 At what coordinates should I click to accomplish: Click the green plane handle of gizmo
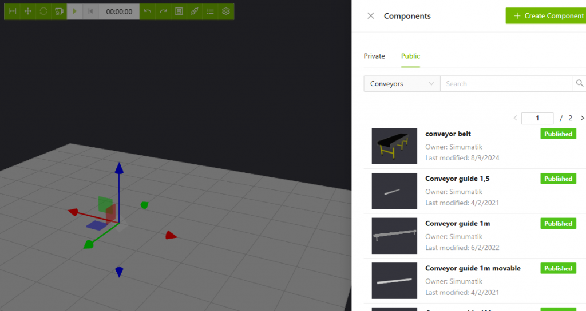105,204
